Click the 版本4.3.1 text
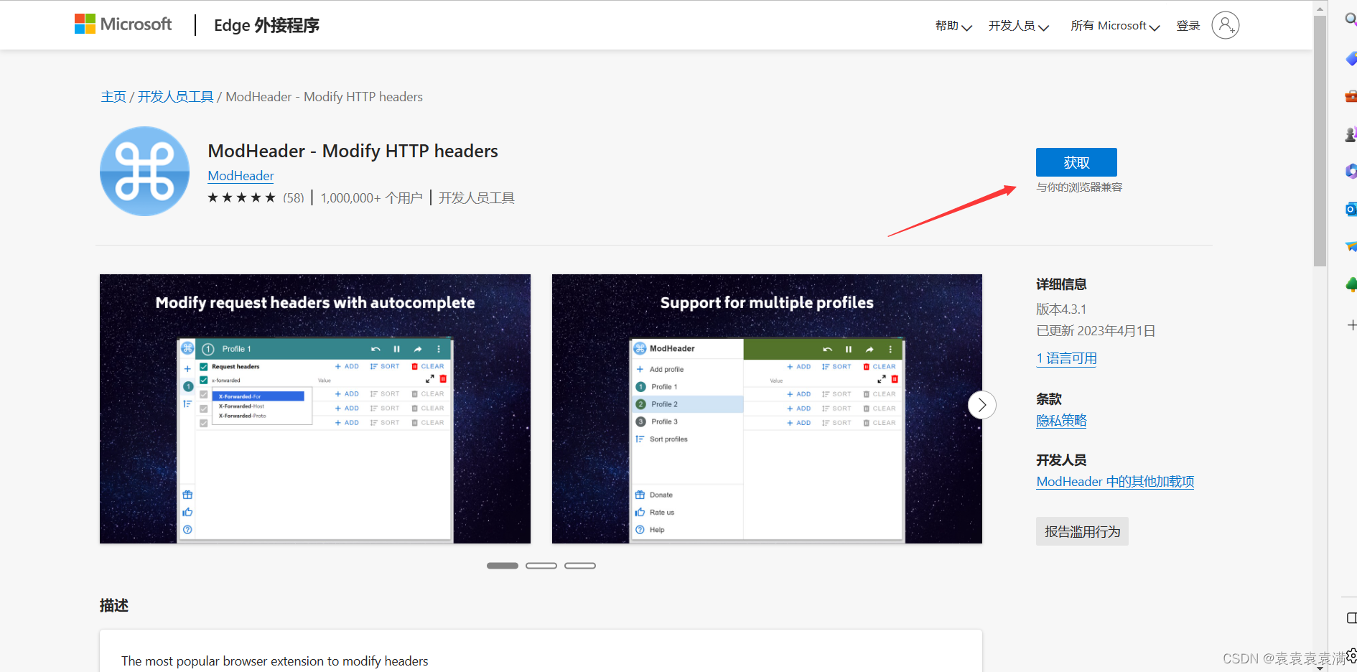Screen dimensions: 1357x672 [x=1061, y=309]
